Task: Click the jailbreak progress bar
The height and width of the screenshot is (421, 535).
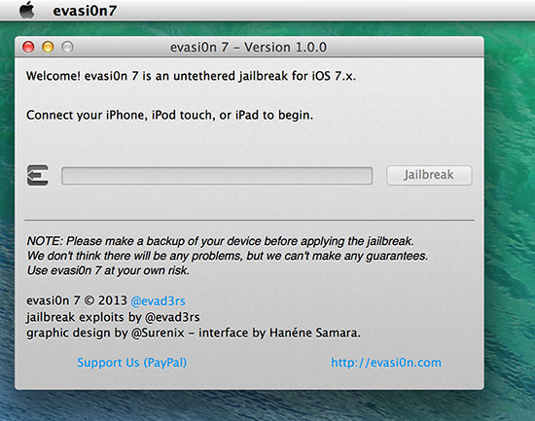Action: 217,176
